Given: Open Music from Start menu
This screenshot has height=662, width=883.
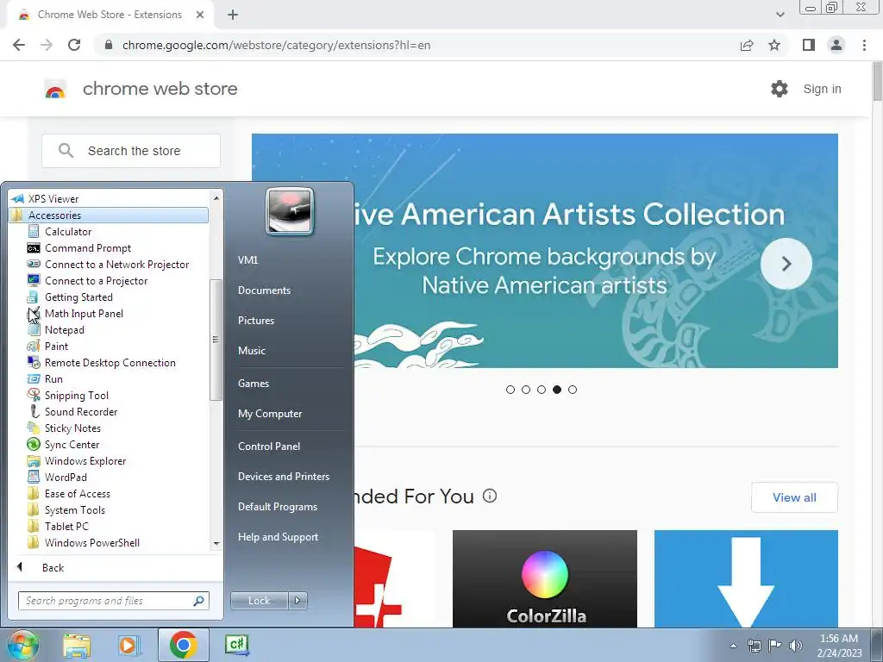Looking at the screenshot, I should coord(251,350).
